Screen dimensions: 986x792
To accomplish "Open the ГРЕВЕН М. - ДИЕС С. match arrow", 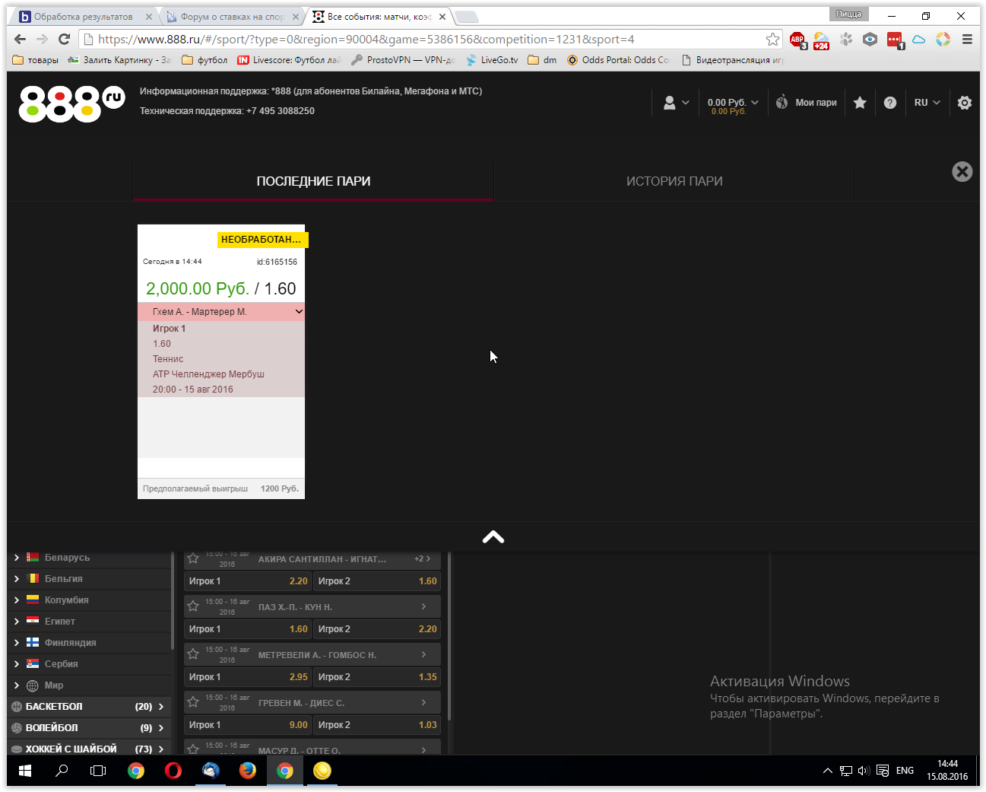I will click(x=424, y=702).
